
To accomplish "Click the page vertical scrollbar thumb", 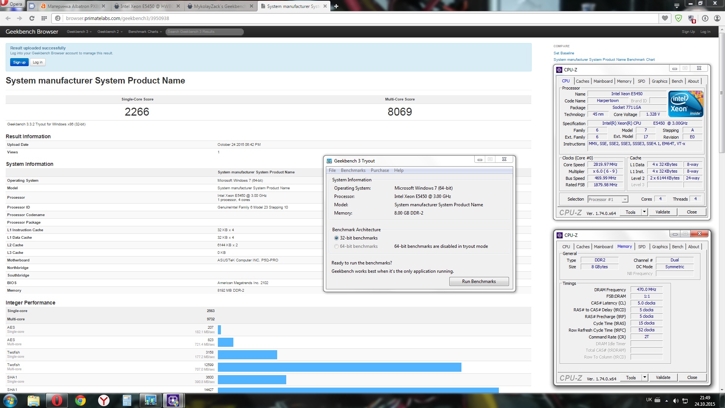I will pyautogui.click(x=722, y=93).
